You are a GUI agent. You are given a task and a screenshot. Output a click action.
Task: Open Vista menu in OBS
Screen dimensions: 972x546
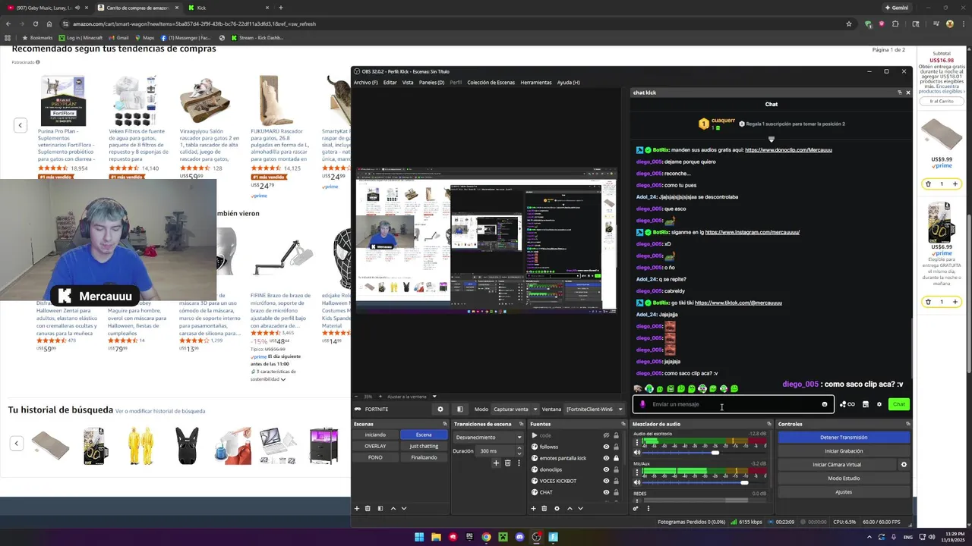(x=408, y=82)
